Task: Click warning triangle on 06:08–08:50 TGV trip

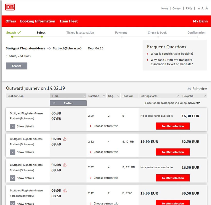Action: tap(65, 191)
